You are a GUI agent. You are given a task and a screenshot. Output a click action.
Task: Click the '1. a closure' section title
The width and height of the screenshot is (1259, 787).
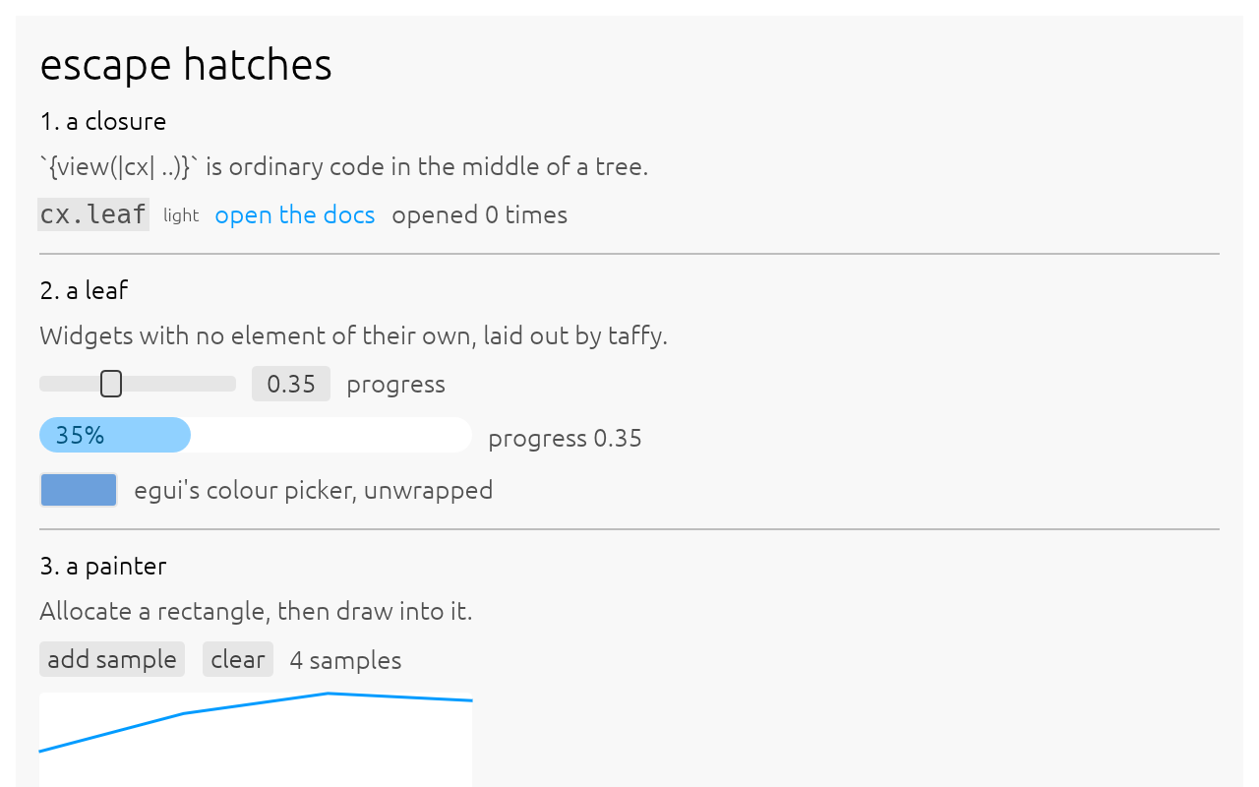(x=103, y=121)
